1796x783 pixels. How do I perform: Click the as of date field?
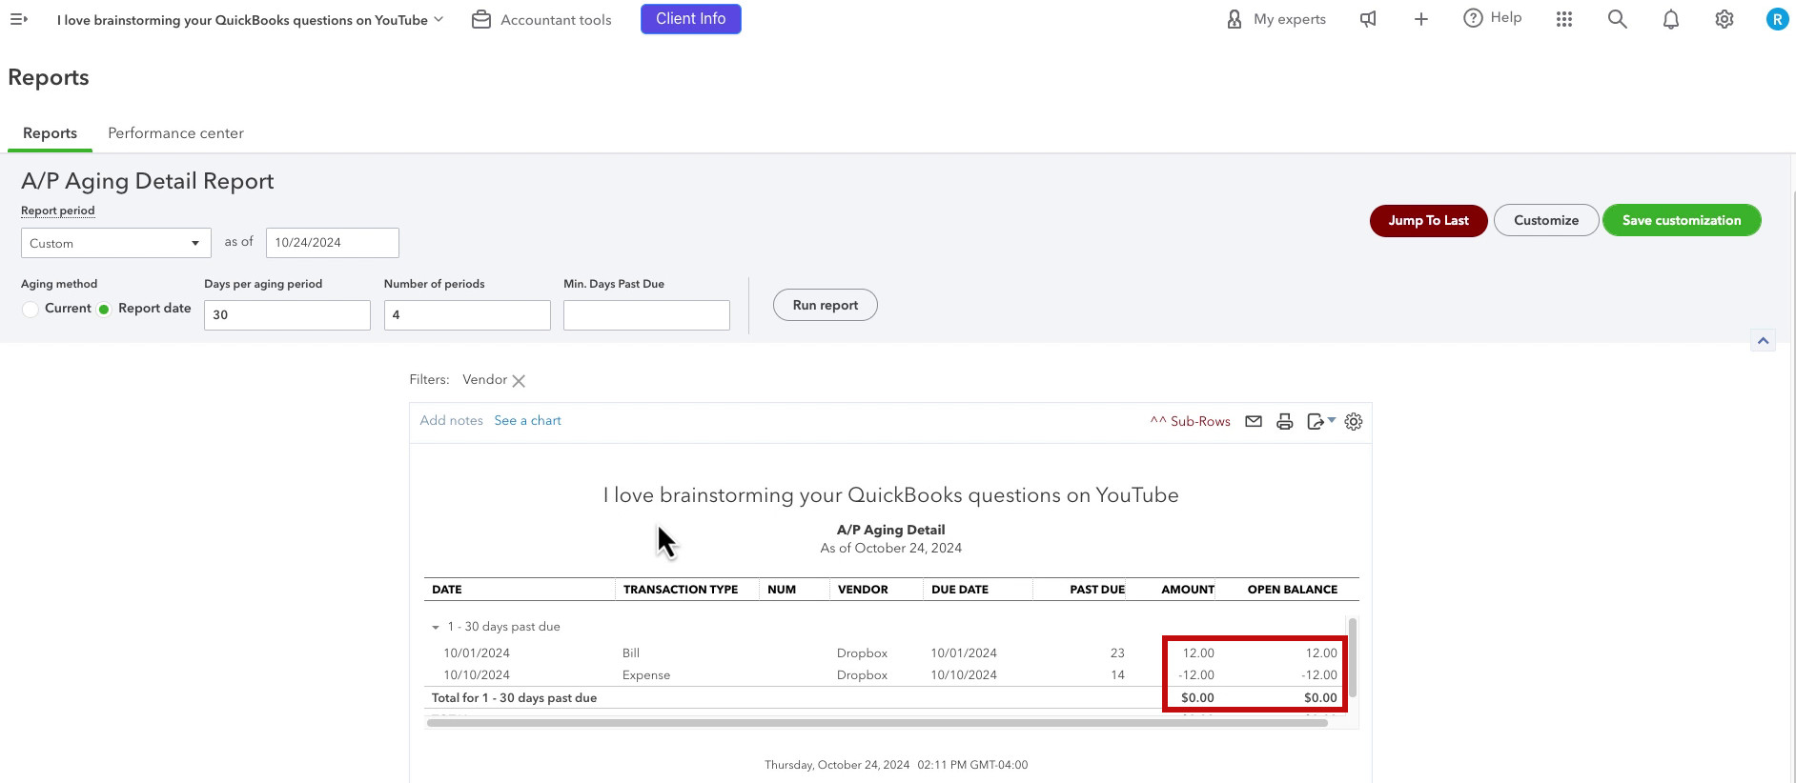[x=332, y=243]
